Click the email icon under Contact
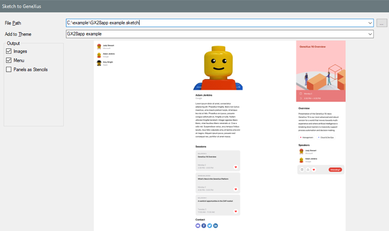The width and height of the screenshot is (389, 231). [198, 226]
